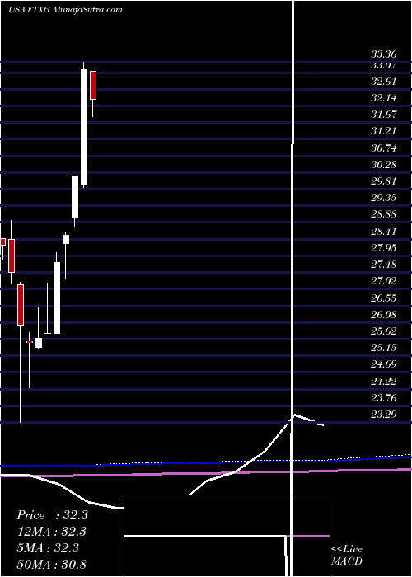Click the Price : 32.3 readout
The image size is (412, 577).
[x=52, y=515]
